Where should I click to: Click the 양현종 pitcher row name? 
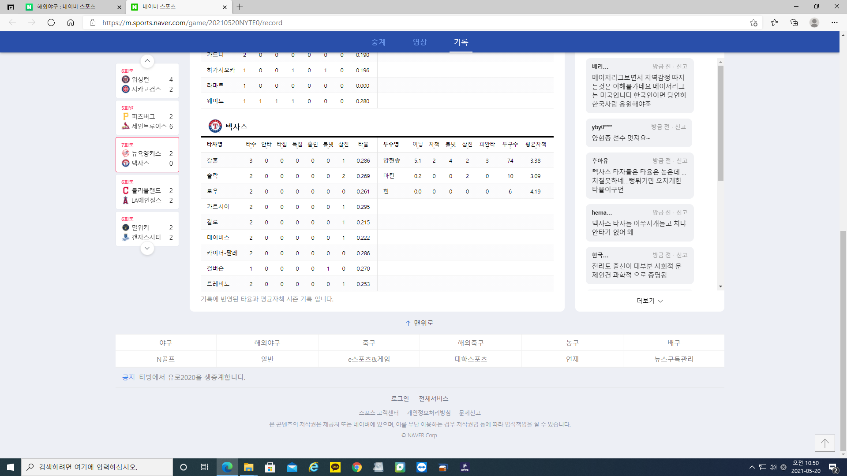392,160
